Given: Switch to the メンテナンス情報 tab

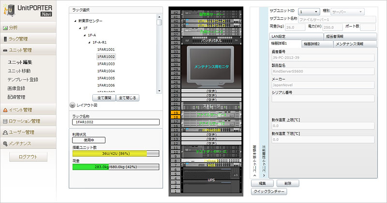Looking at the screenshot, I should click(355, 44).
